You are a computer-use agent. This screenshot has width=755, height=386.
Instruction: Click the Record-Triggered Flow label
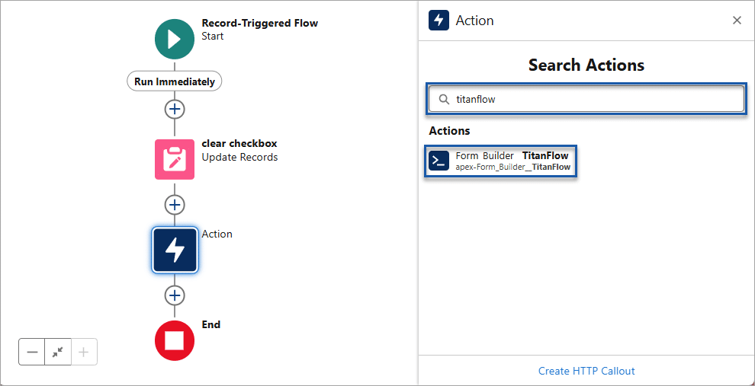click(x=259, y=23)
